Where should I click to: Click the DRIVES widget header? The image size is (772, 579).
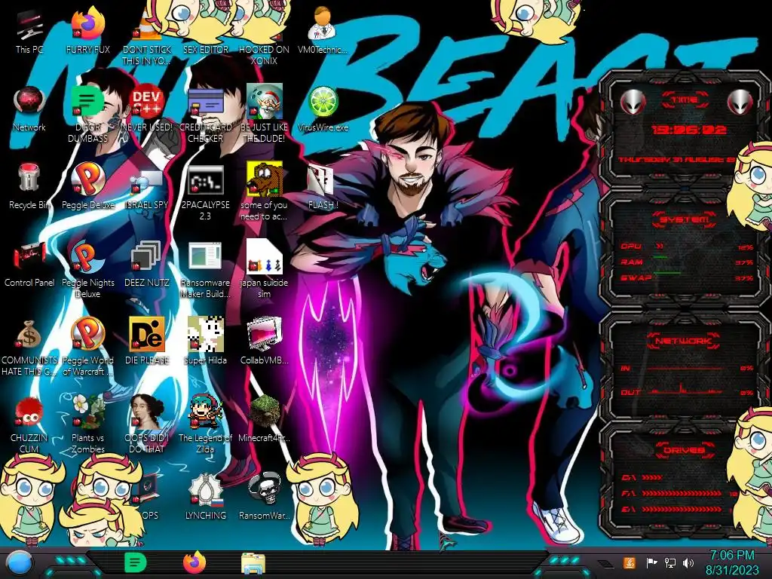tap(684, 450)
